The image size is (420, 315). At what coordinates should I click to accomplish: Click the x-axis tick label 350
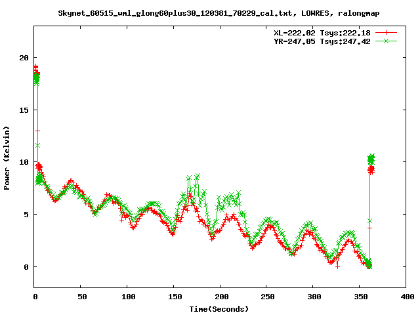pyautogui.click(x=361, y=297)
